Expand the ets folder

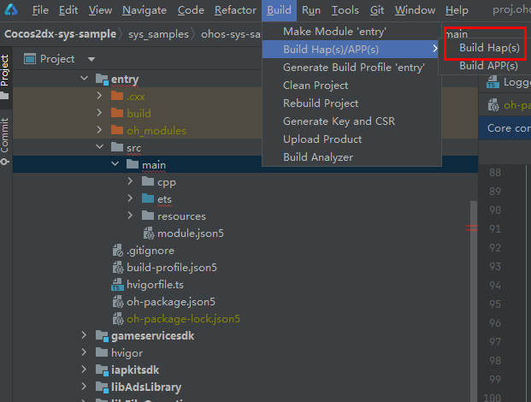[130, 198]
